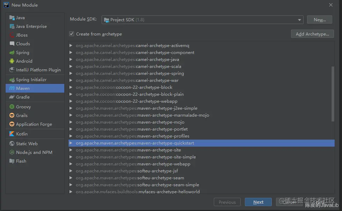Select maven-archetype-site-simple archetype

click(x=202, y=157)
